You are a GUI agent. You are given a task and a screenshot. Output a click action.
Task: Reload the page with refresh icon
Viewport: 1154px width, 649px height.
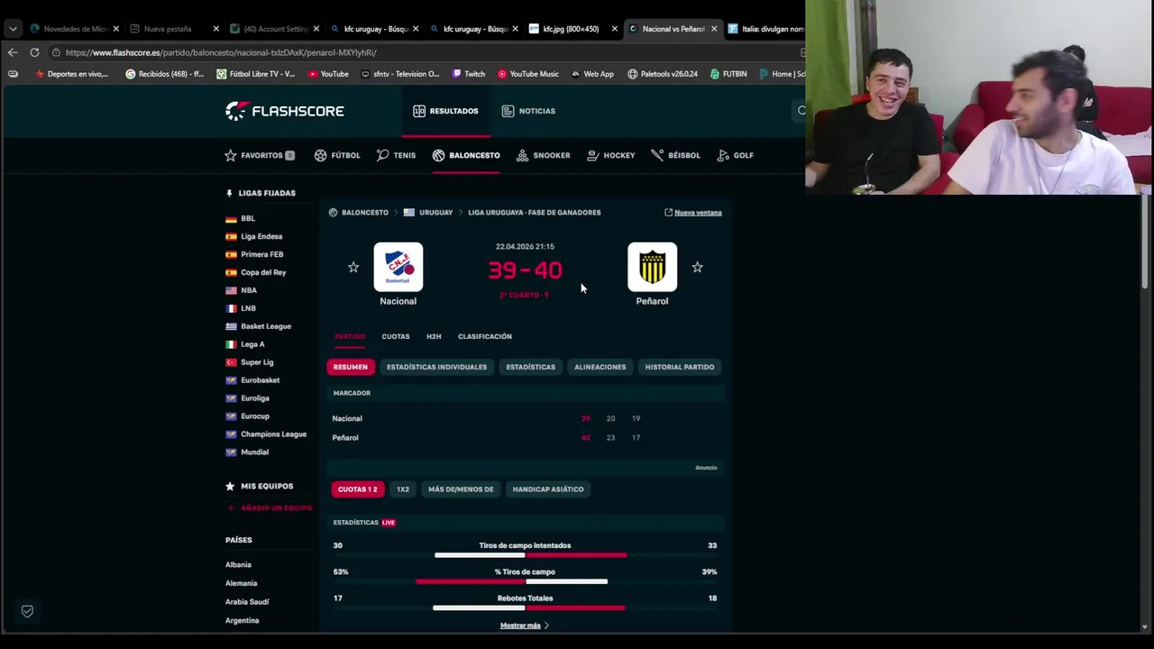(x=34, y=52)
